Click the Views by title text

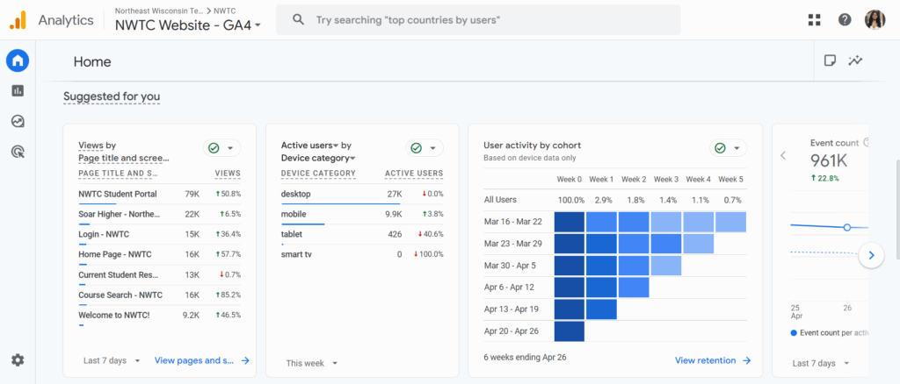[x=97, y=146]
